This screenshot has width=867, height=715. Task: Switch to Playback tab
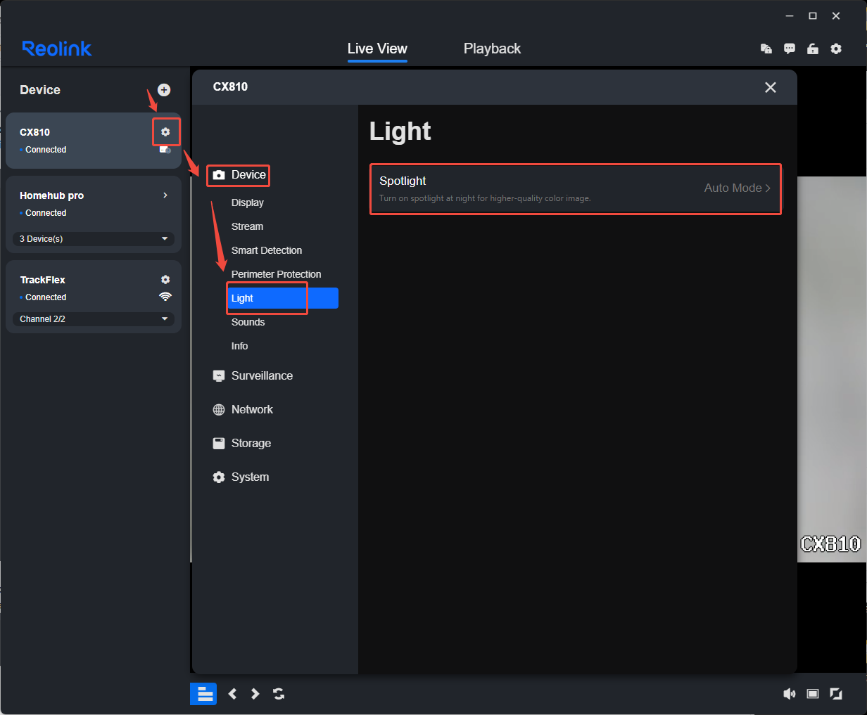click(x=492, y=49)
